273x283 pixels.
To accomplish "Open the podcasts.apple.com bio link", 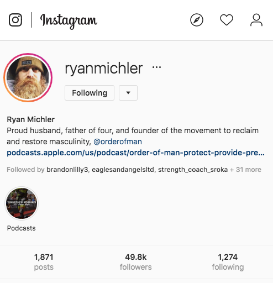I will (x=135, y=153).
